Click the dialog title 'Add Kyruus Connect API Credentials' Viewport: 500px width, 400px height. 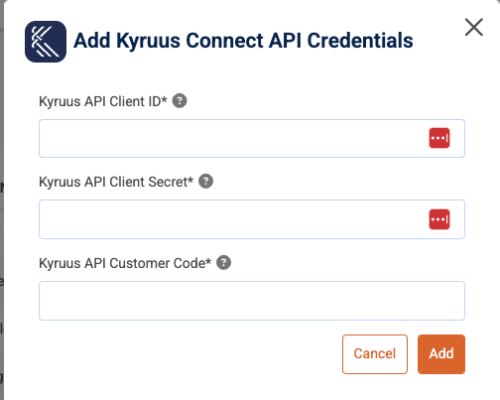point(243,41)
